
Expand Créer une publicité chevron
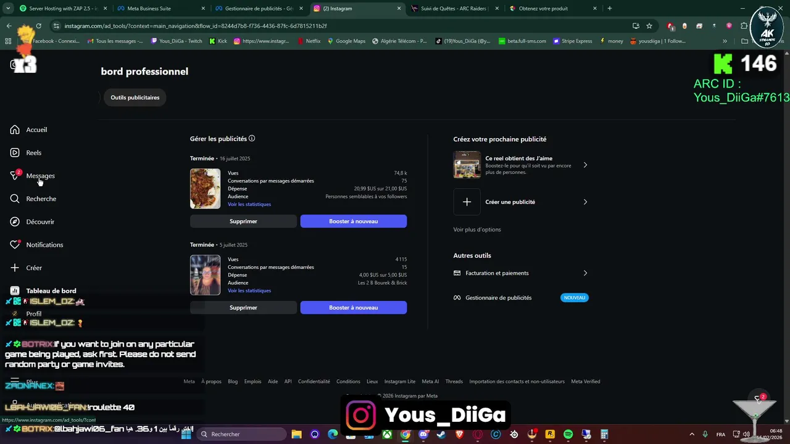click(x=585, y=202)
